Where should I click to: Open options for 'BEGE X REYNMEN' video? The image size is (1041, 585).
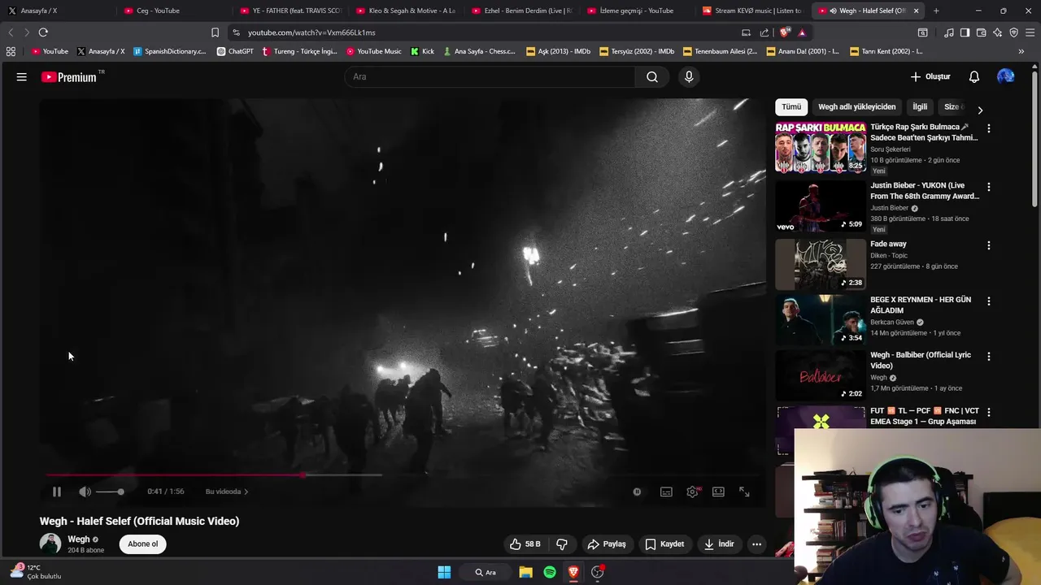[989, 301]
